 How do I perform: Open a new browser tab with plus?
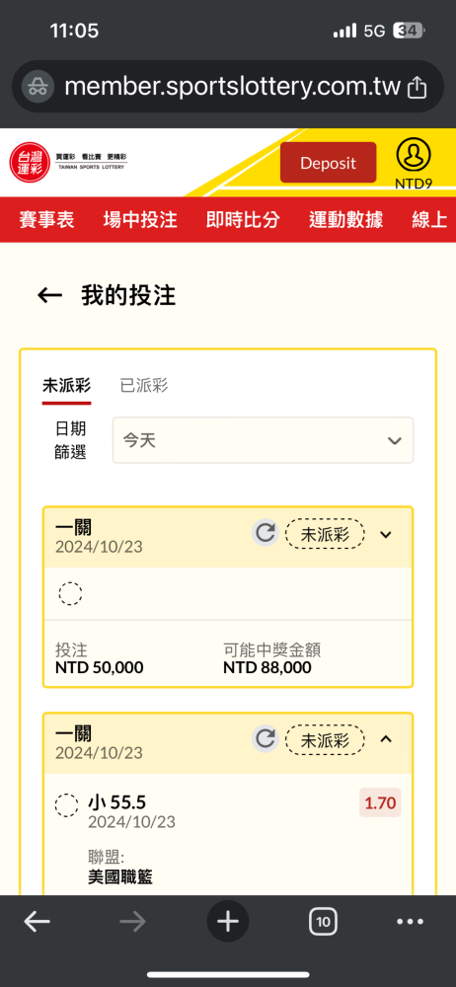pos(228,922)
